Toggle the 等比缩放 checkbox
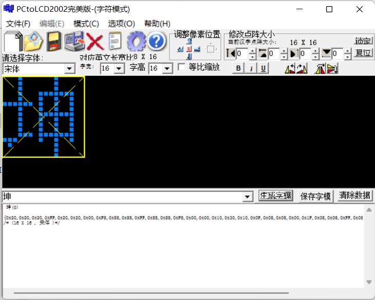 (181, 67)
